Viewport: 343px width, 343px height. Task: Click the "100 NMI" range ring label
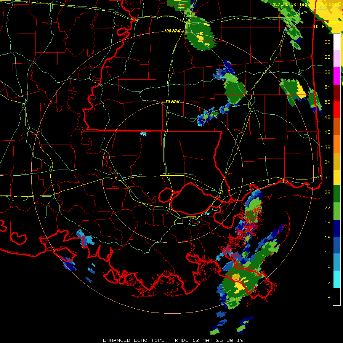pos(172,31)
